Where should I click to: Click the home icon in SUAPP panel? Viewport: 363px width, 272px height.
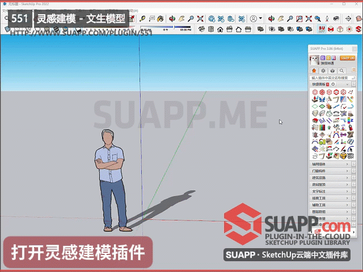pyautogui.click(x=315, y=70)
